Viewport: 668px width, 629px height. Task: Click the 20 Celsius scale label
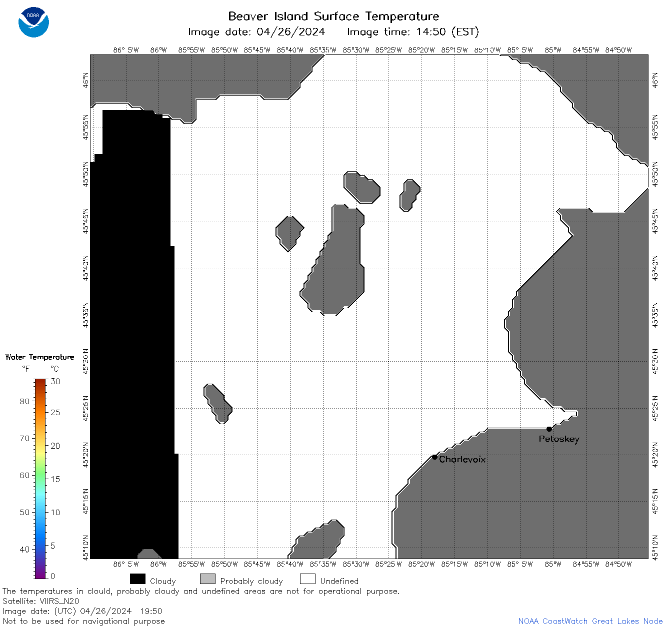pos(55,446)
